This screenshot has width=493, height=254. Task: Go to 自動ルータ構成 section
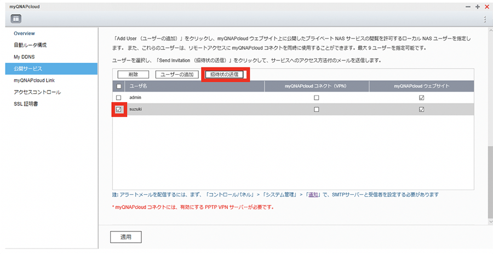coord(30,45)
